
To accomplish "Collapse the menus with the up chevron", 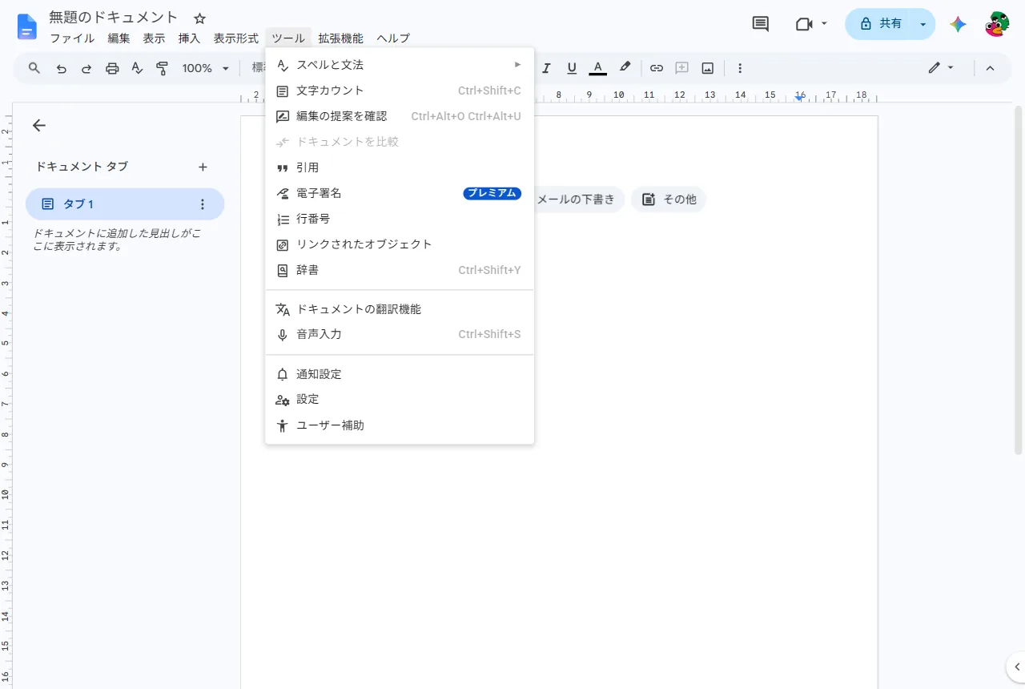I will pyautogui.click(x=990, y=68).
